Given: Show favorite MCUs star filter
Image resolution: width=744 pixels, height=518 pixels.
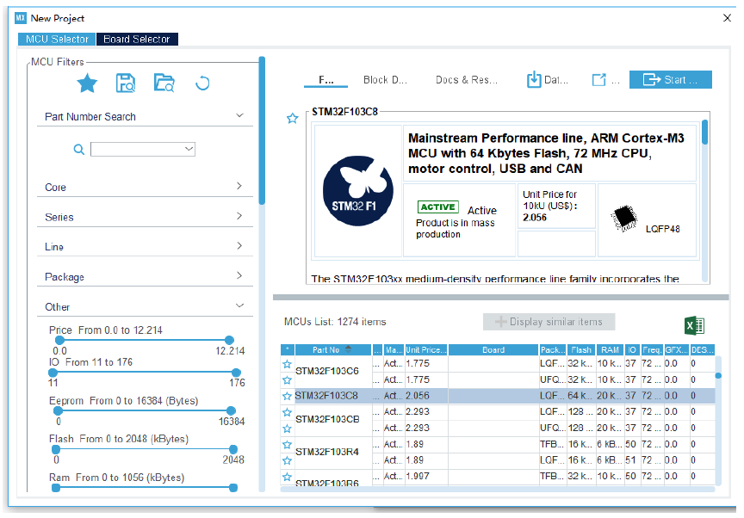Looking at the screenshot, I should pyautogui.click(x=87, y=83).
